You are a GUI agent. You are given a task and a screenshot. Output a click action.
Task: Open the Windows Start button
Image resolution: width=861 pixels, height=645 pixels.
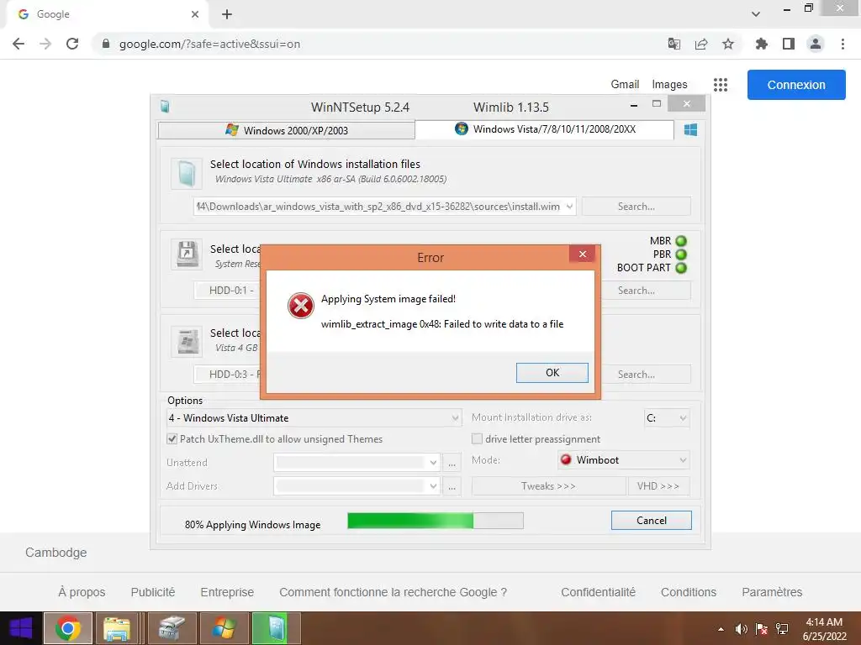(21, 628)
